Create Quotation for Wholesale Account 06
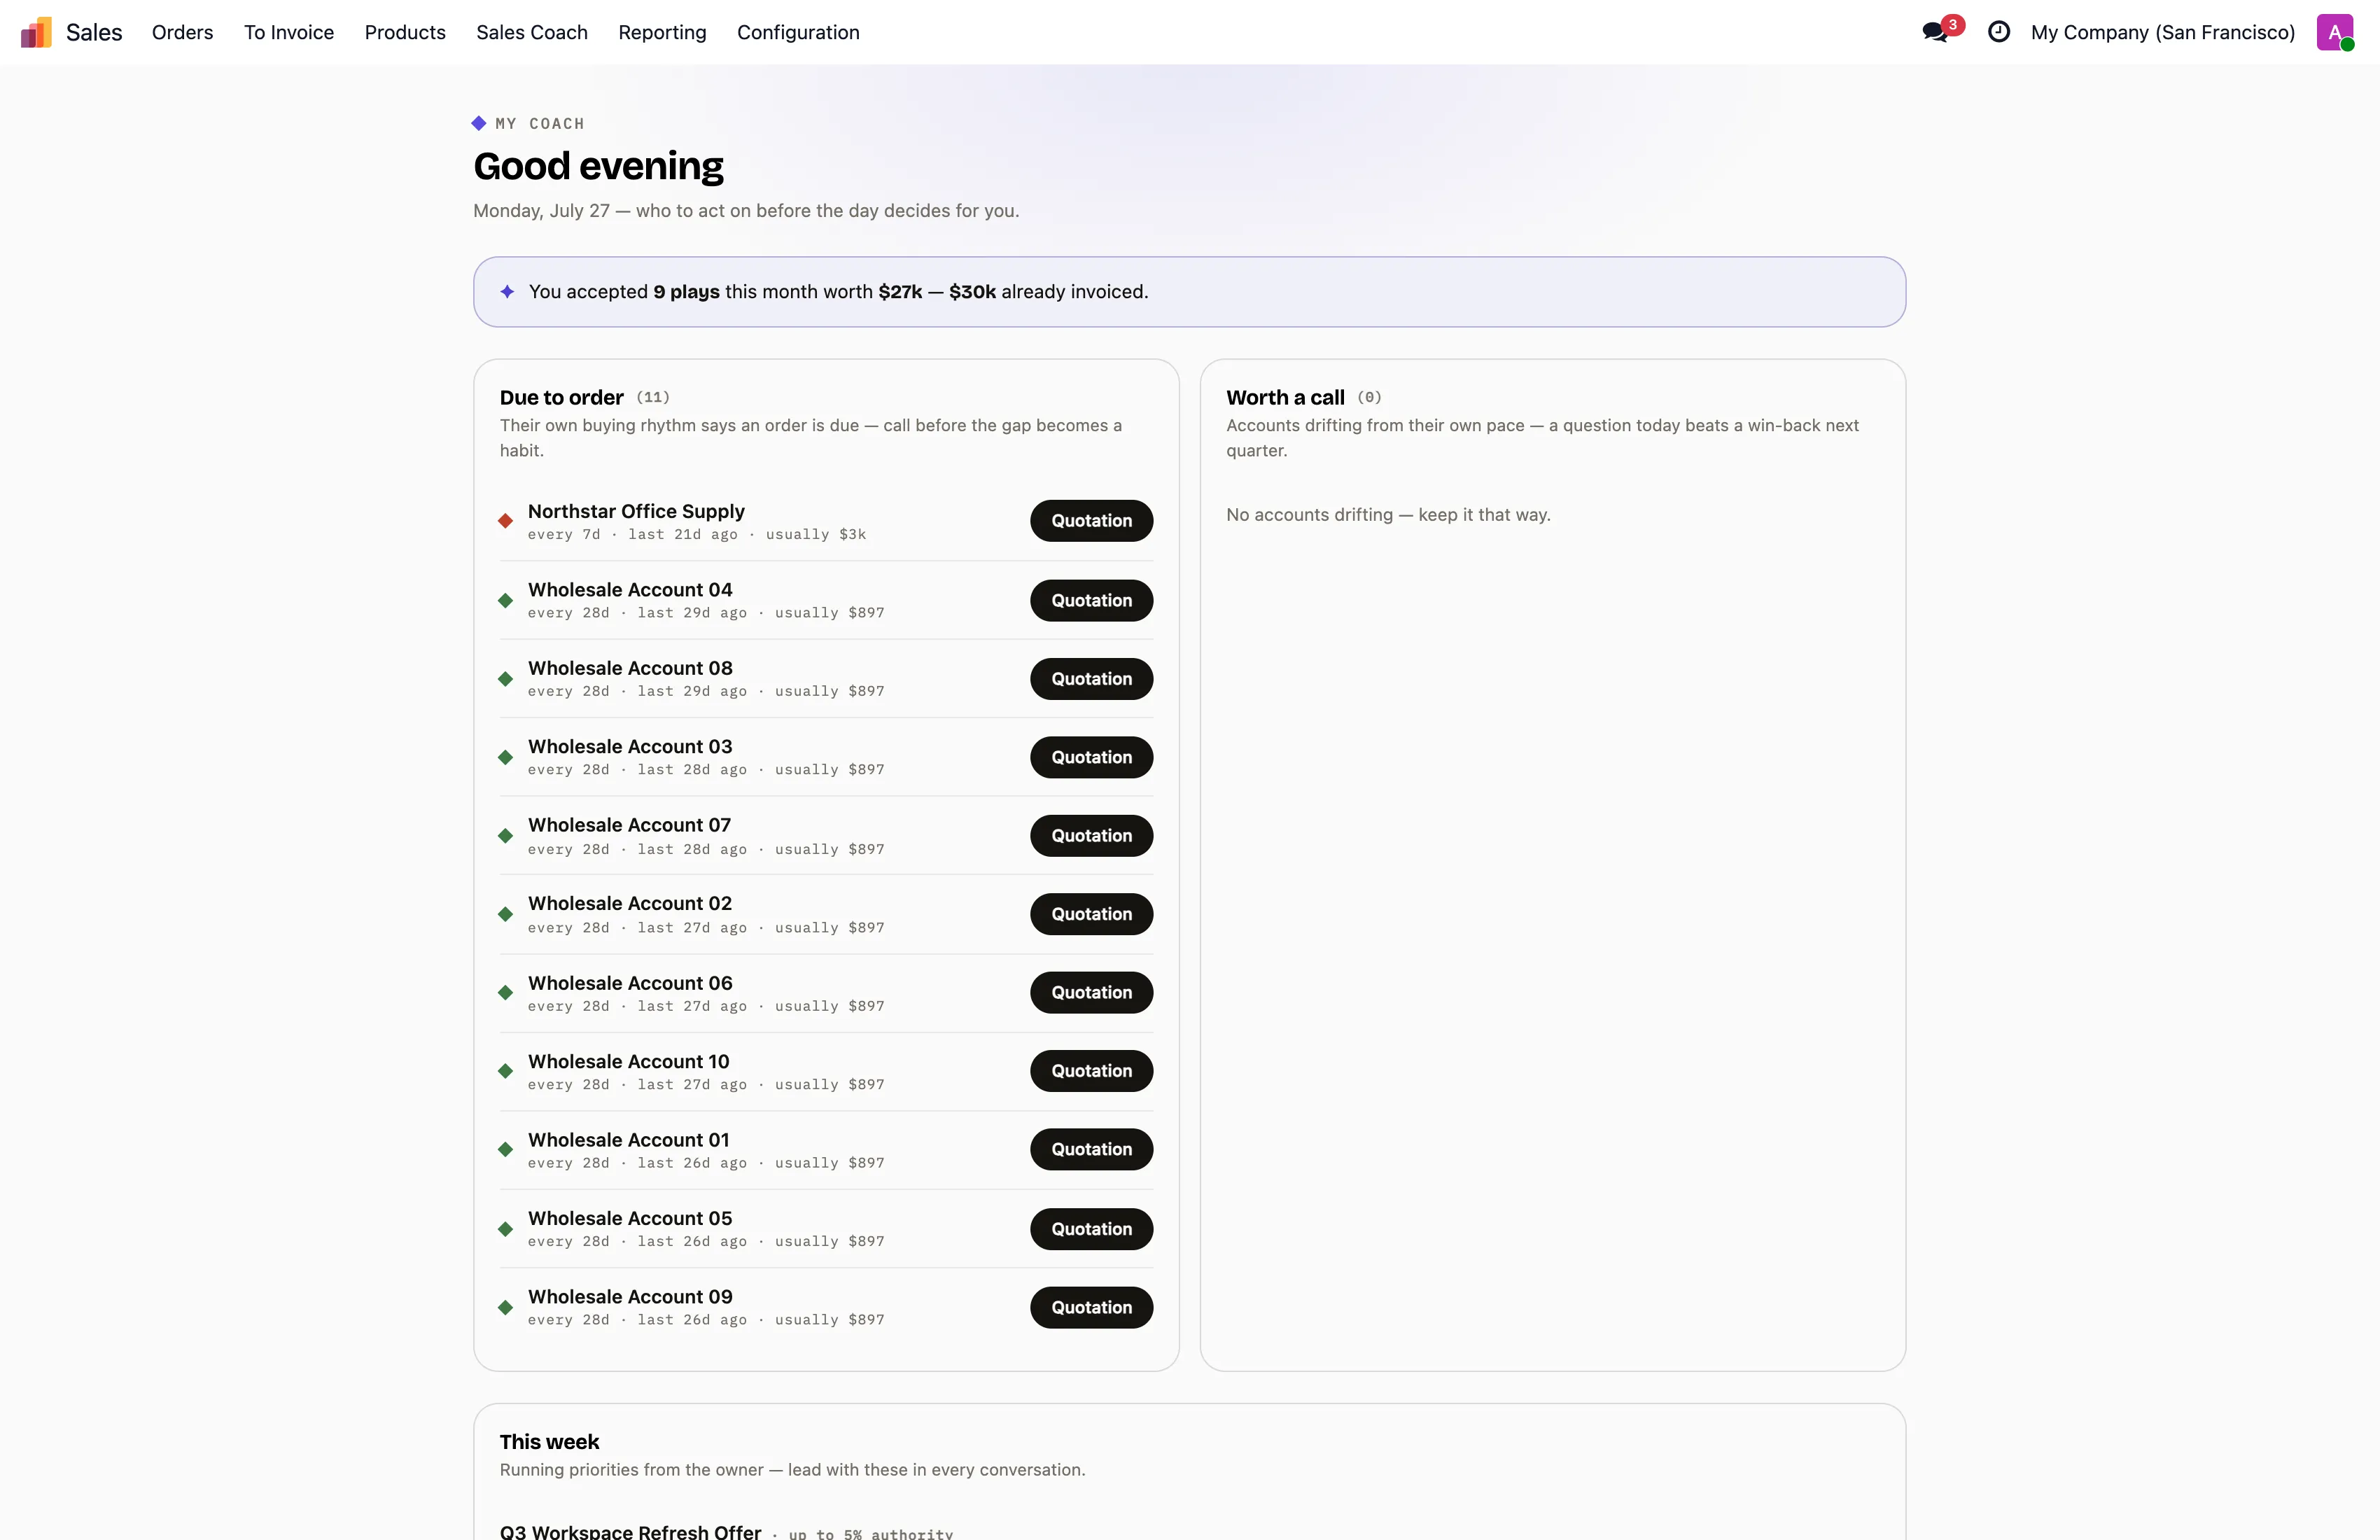 1092,993
